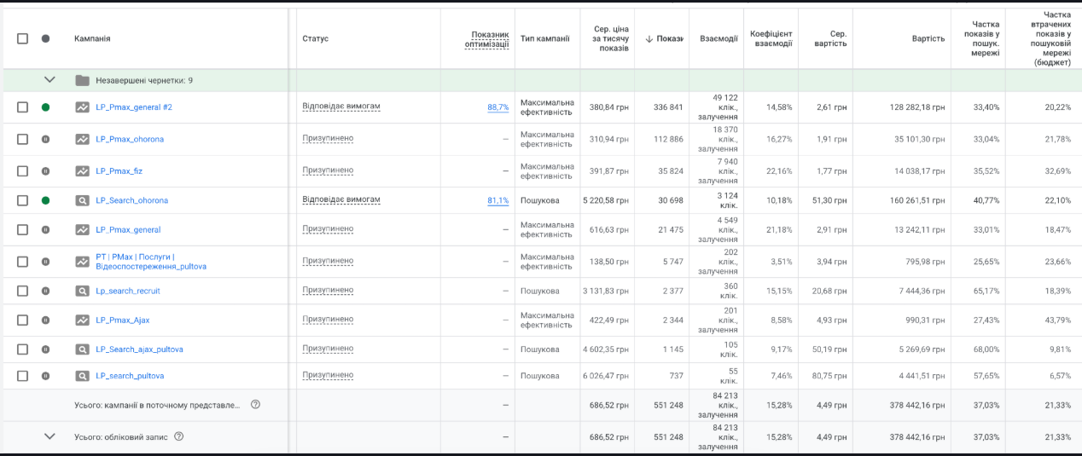Click the 336 841 impressions cell
This screenshot has width=1082, height=456.
pyautogui.click(x=668, y=107)
